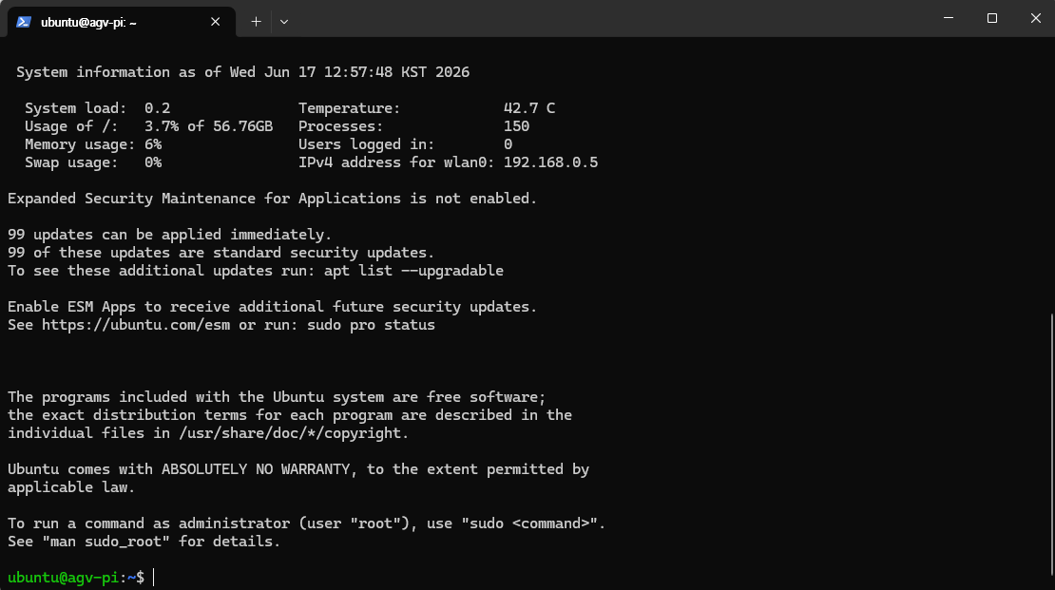Click the '"sudo <command>"' text
This screenshot has height=590, width=1055.
pos(529,523)
